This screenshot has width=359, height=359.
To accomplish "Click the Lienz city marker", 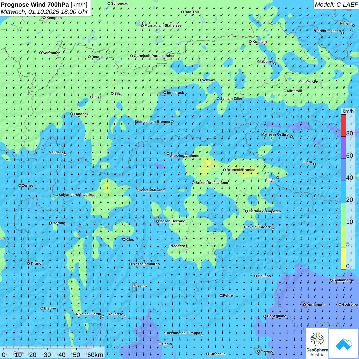I will [315, 164].
